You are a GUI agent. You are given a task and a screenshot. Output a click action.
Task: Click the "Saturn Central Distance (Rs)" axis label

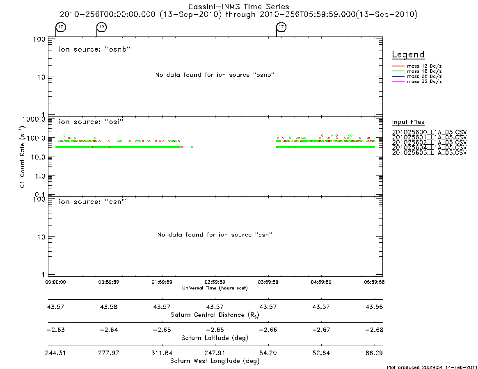(x=215, y=315)
